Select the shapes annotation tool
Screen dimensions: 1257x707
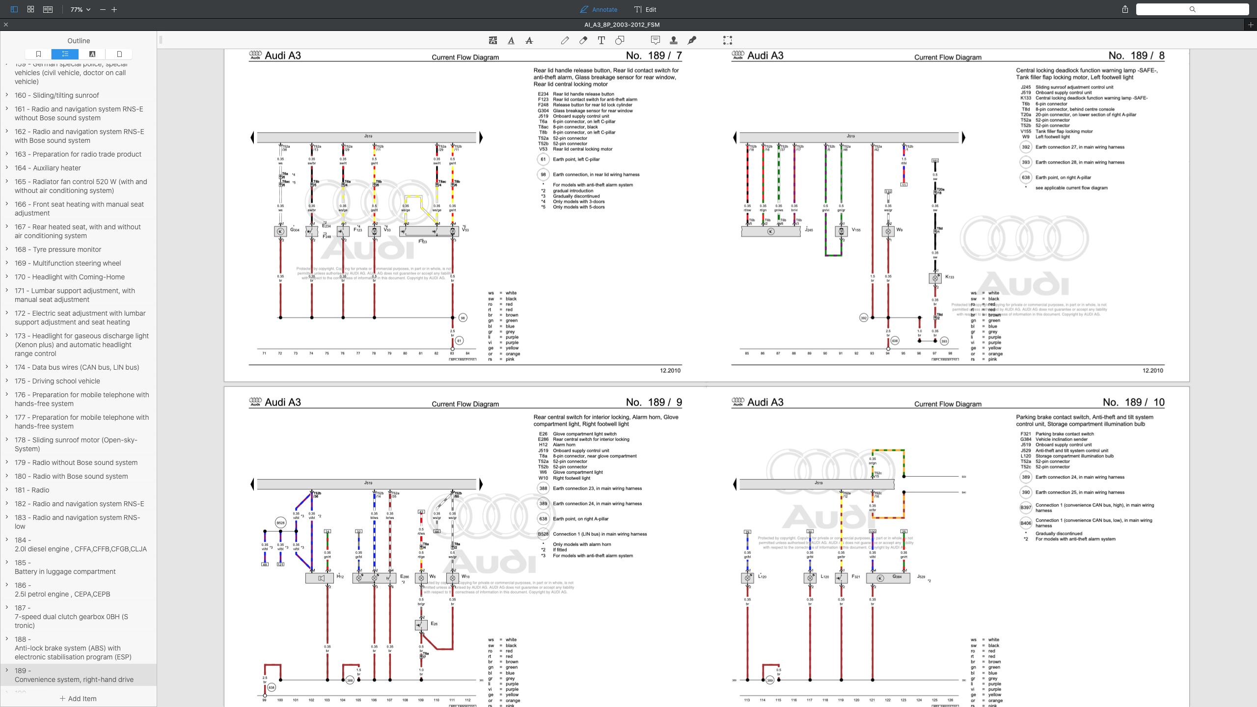point(620,40)
